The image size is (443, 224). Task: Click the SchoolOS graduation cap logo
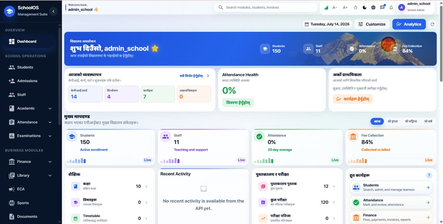9,11
